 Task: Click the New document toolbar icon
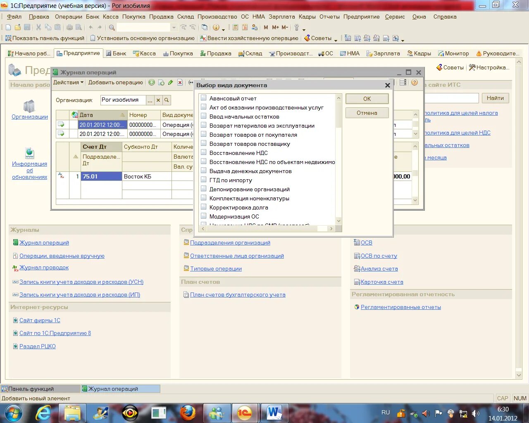8,27
